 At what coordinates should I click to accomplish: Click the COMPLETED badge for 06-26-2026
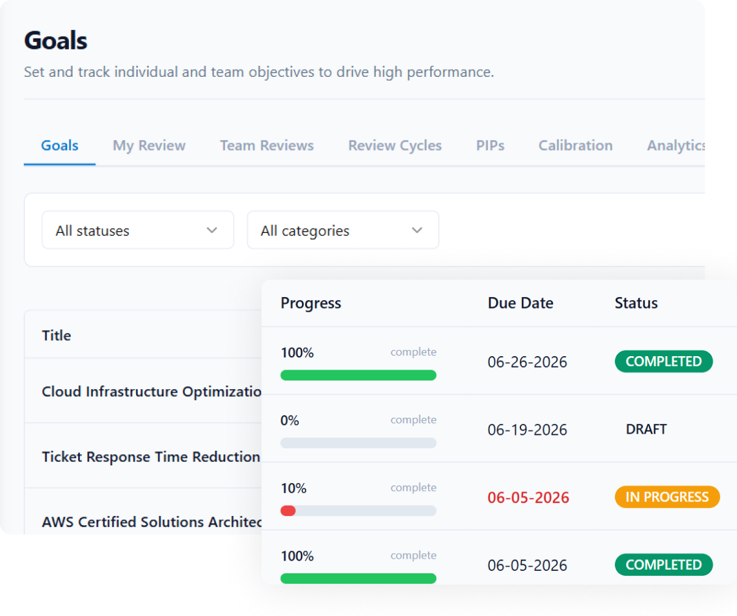click(x=664, y=362)
